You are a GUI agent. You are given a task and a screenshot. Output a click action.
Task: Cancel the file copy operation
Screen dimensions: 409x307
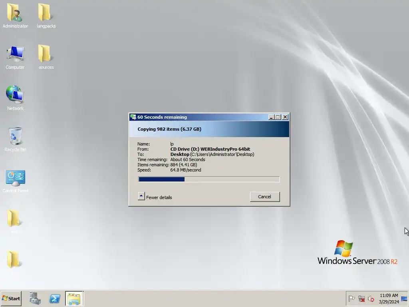click(265, 197)
